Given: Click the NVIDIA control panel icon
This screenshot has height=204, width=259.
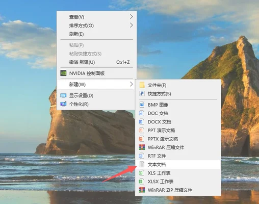Looking at the screenshot, I should point(63,73).
